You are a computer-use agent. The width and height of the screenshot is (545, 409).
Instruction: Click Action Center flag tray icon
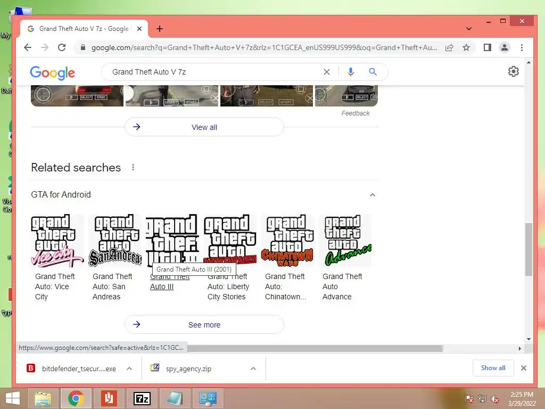click(x=469, y=399)
